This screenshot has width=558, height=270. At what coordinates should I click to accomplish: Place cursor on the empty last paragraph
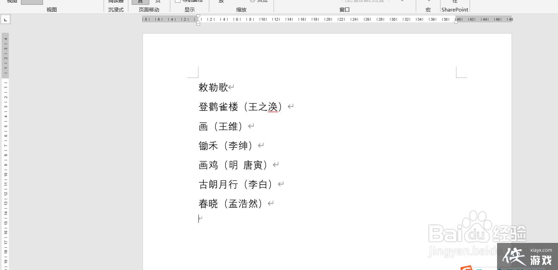click(x=200, y=219)
